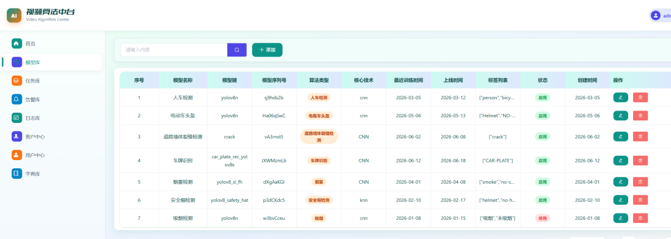Go to 任务库 menu item

(x=52, y=81)
